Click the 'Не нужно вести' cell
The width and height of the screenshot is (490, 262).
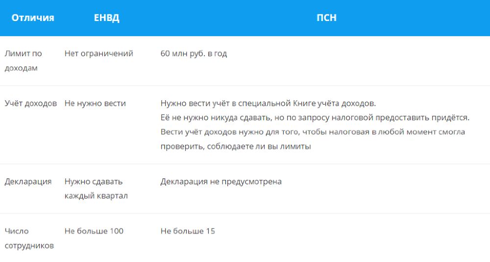point(95,104)
